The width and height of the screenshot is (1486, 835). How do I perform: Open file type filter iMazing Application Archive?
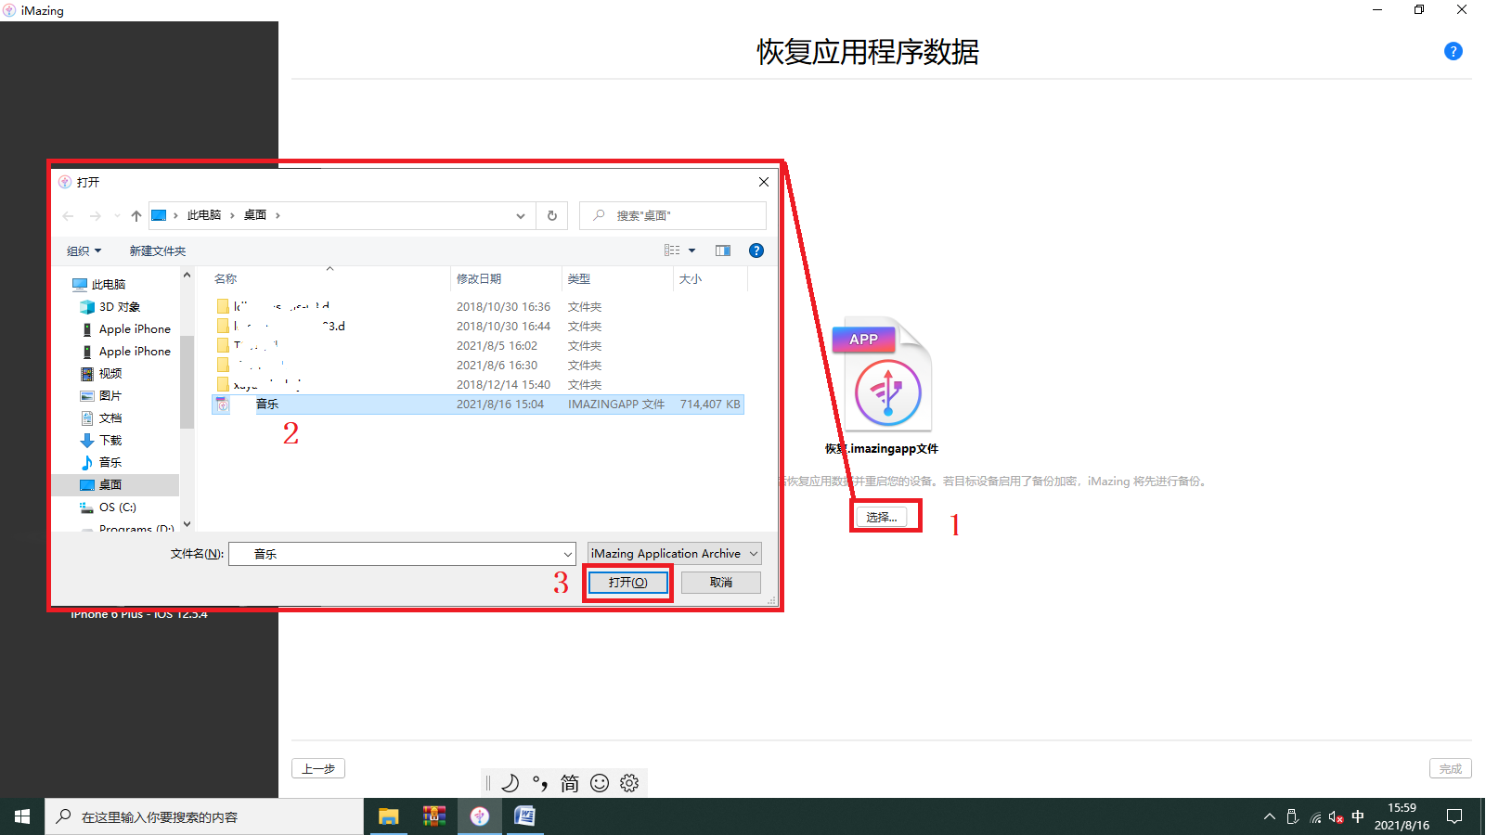pos(675,554)
